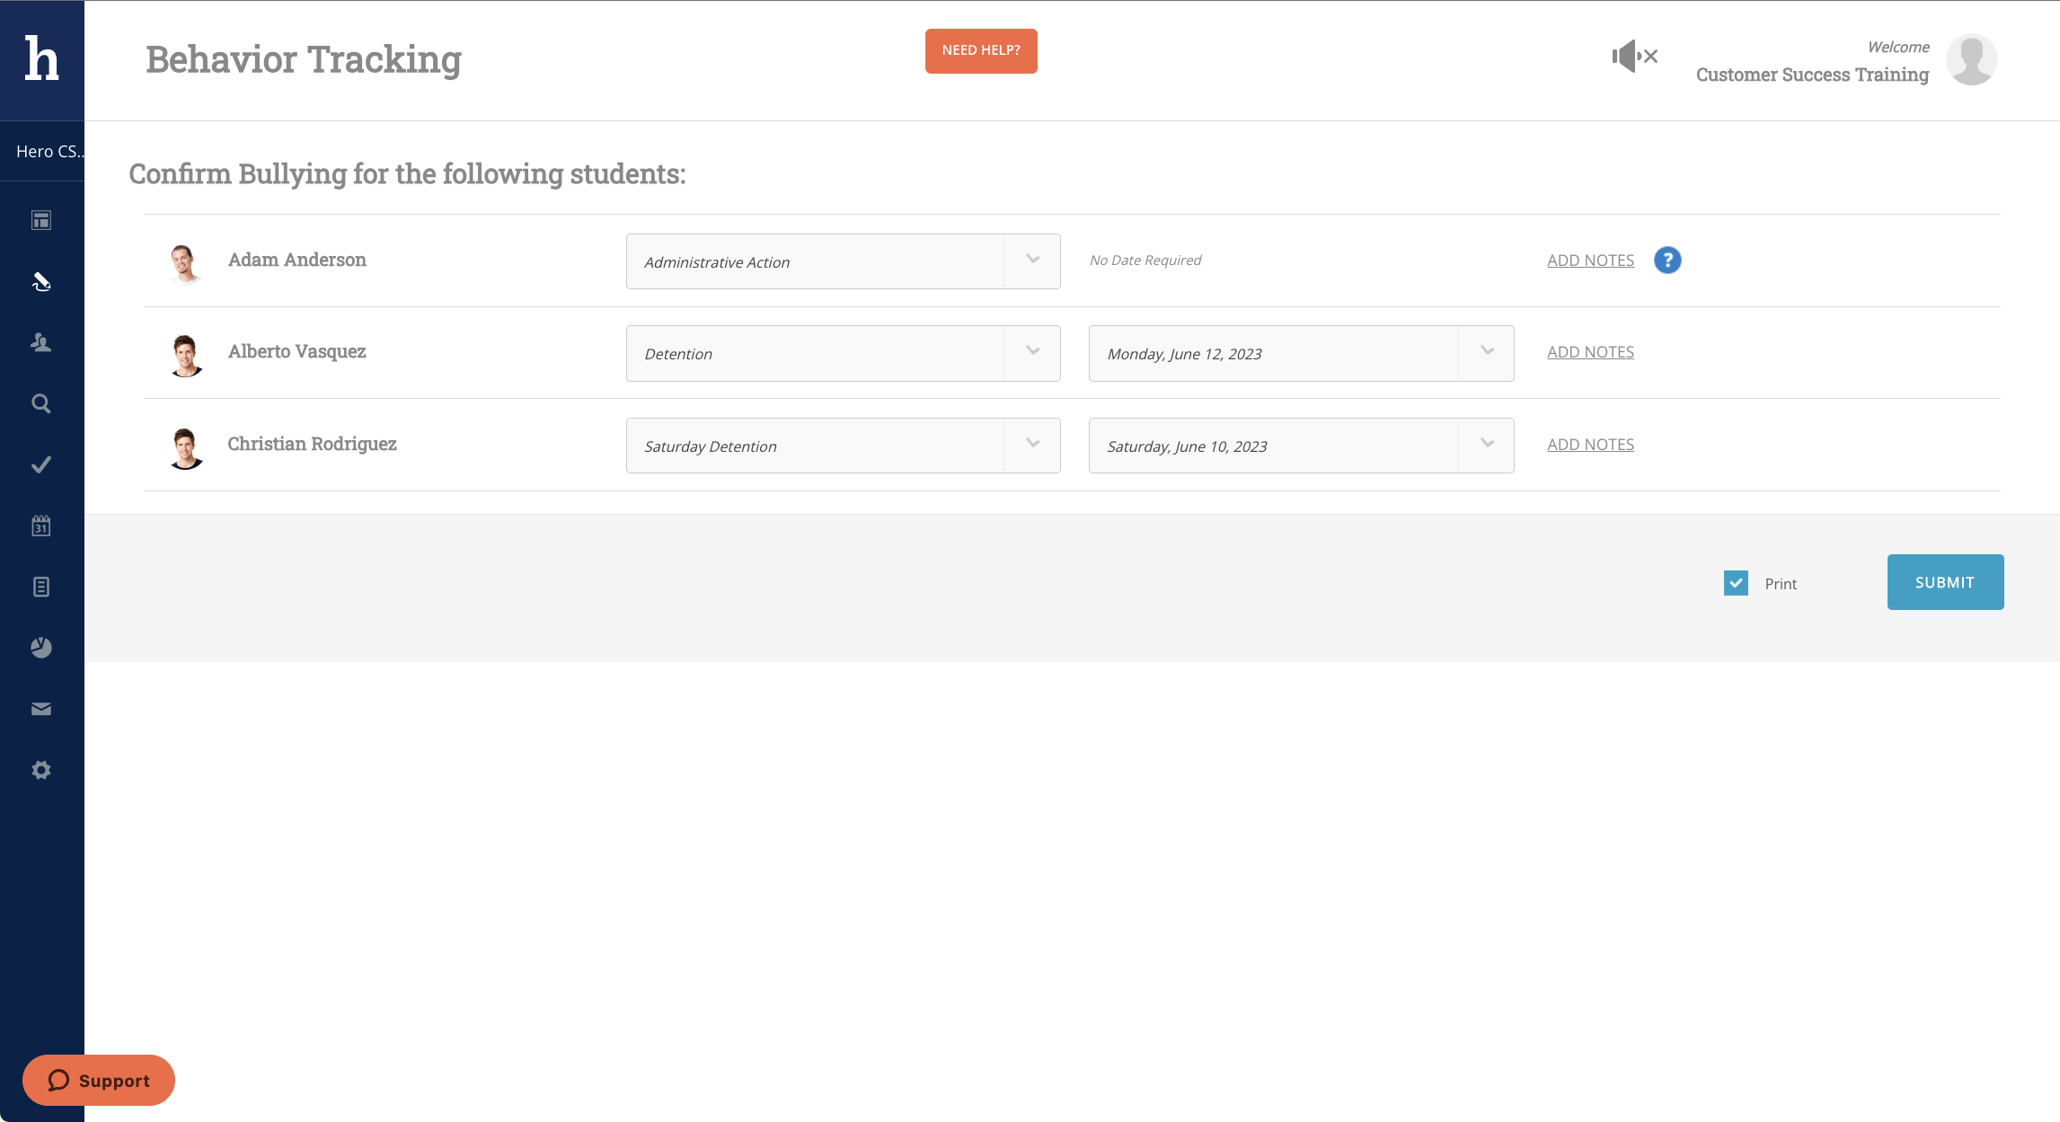The height and width of the screenshot is (1122, 2060).
Task: Open the calendar icon in sidebar
Action: [41, 526]
